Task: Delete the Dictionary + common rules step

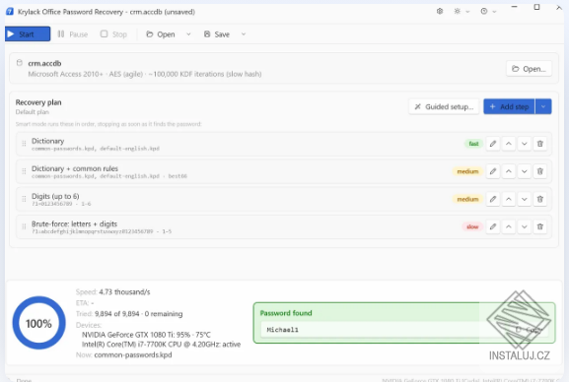Action: click(x=540, y=171)
